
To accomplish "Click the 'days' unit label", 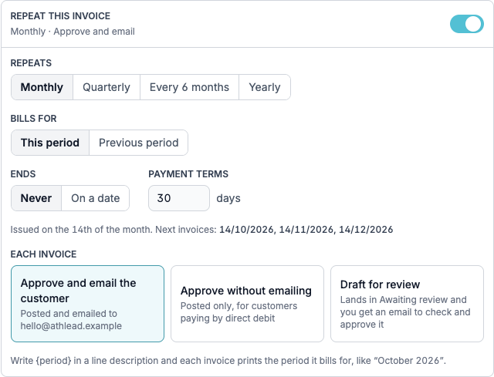I will point(228,198).
